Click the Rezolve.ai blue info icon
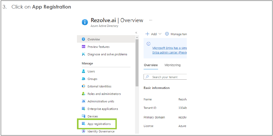Image resolution: width=273 pixels, height=136 pixels. [85, 22]
